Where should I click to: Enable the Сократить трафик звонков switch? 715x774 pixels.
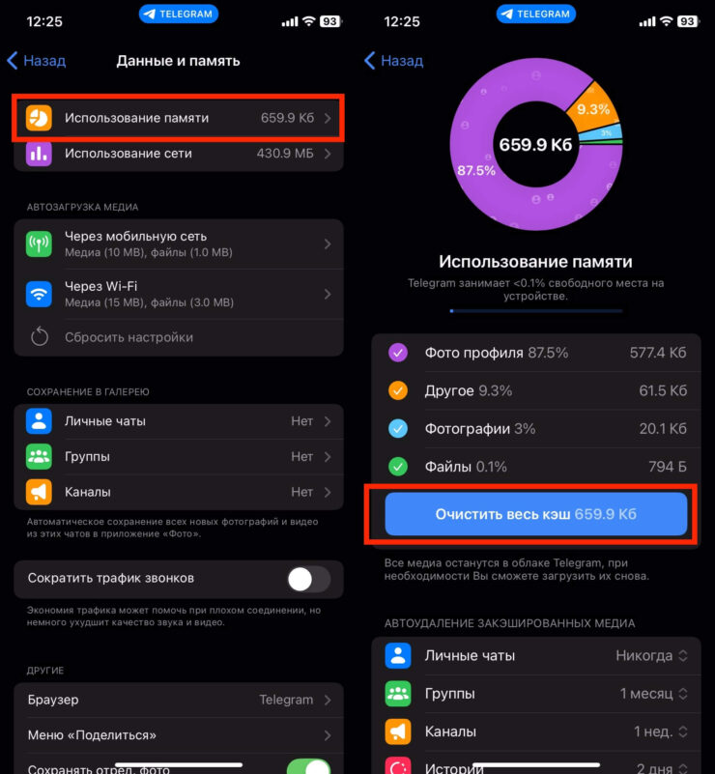308,579
